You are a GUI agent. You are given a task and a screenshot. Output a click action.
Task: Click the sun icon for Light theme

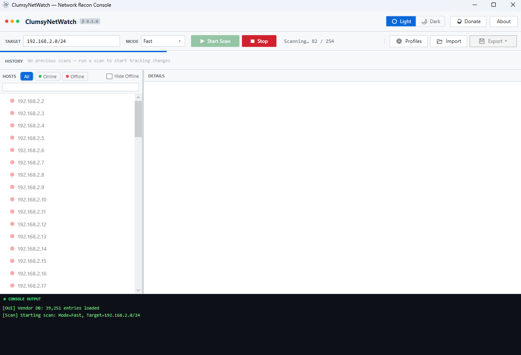(394, 21)
